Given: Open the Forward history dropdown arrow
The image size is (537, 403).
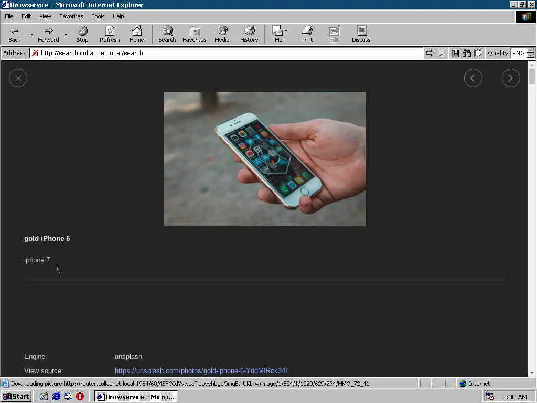Looking at the screenshot, I should coord(66,34).
